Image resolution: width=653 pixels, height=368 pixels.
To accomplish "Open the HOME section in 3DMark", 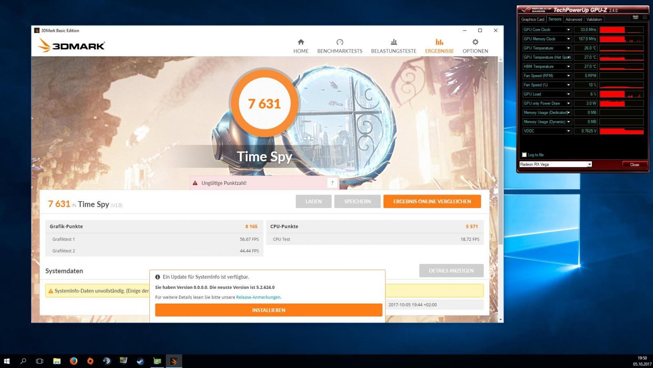I will (x=301, y=46).
